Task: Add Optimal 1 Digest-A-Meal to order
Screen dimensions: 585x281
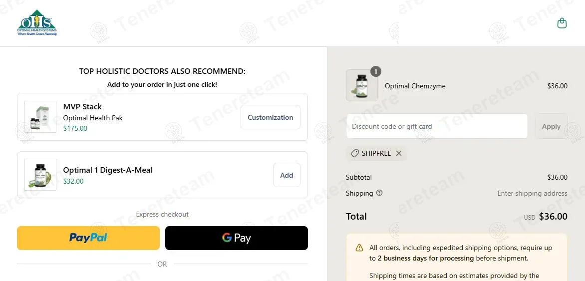Action: [287, 175]
